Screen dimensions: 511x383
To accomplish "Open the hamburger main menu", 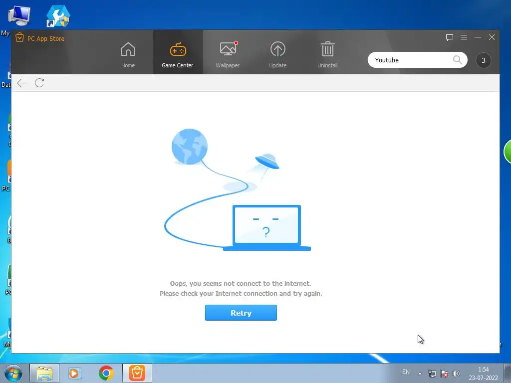I will click(x=464, y=37).
